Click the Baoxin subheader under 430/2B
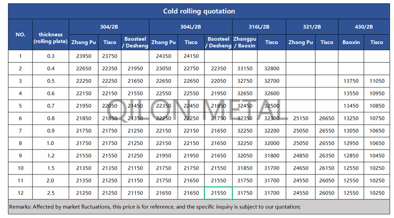Viewport: 394px width, 218px height. [351, 42]
